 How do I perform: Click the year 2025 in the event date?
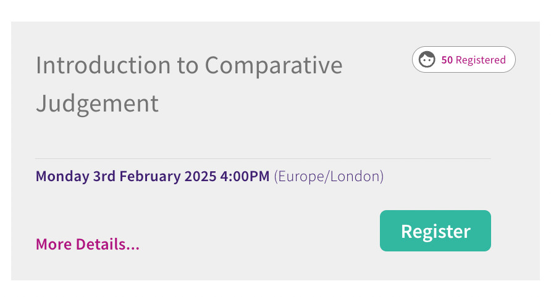tap(200, 176)
